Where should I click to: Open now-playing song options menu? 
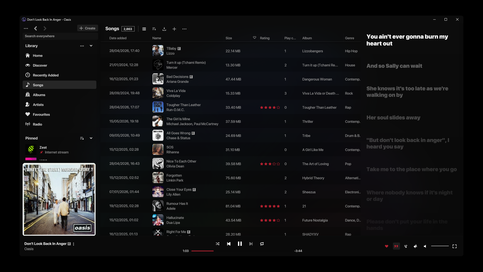coord(73,244)
